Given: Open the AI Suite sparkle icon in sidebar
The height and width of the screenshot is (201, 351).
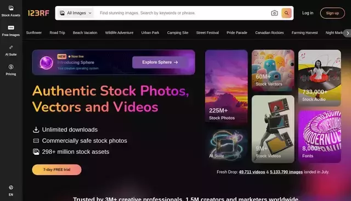Looking at the screenshot, I should click(11, 47).
